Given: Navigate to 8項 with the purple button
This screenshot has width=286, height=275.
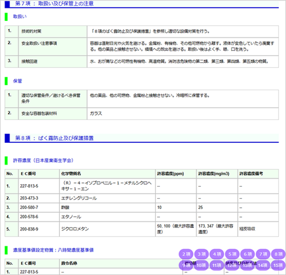Looking at the screenshot, I should [278, 254].
